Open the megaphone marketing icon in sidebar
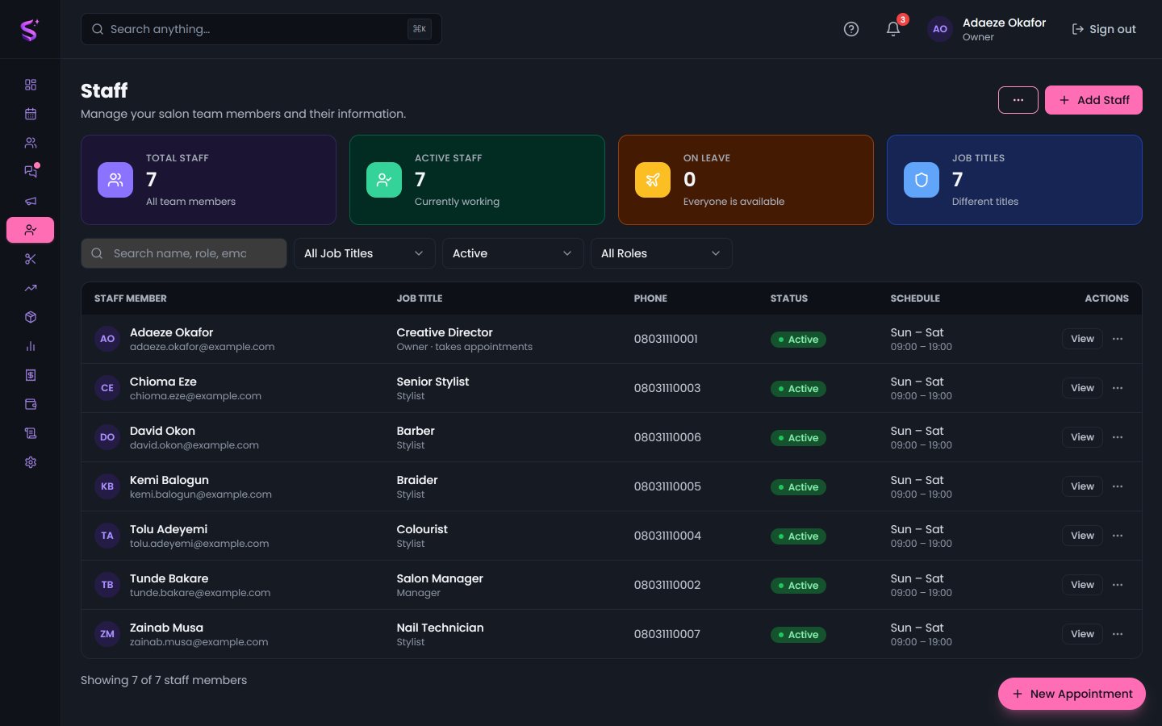 [31, 201]
